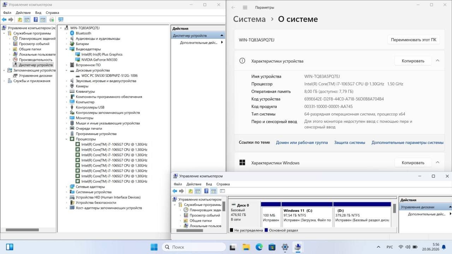The width and height of the screenshot is (452, 254).
Task: Select the Intel(R) Iris(R) Plus Graphics adapter
Action: click(x=102, y=54)
